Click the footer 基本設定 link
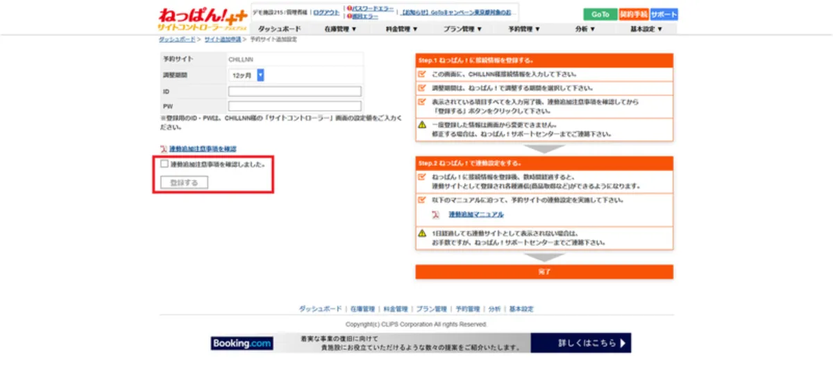 (521, 309)
